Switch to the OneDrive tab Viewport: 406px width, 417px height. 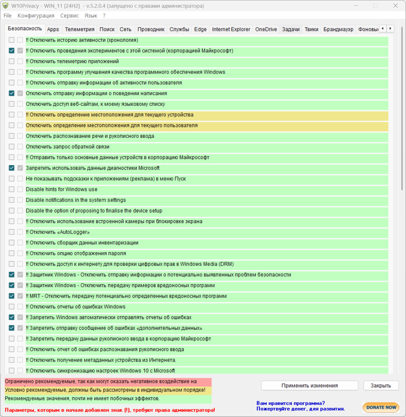[x=266, y=29]
